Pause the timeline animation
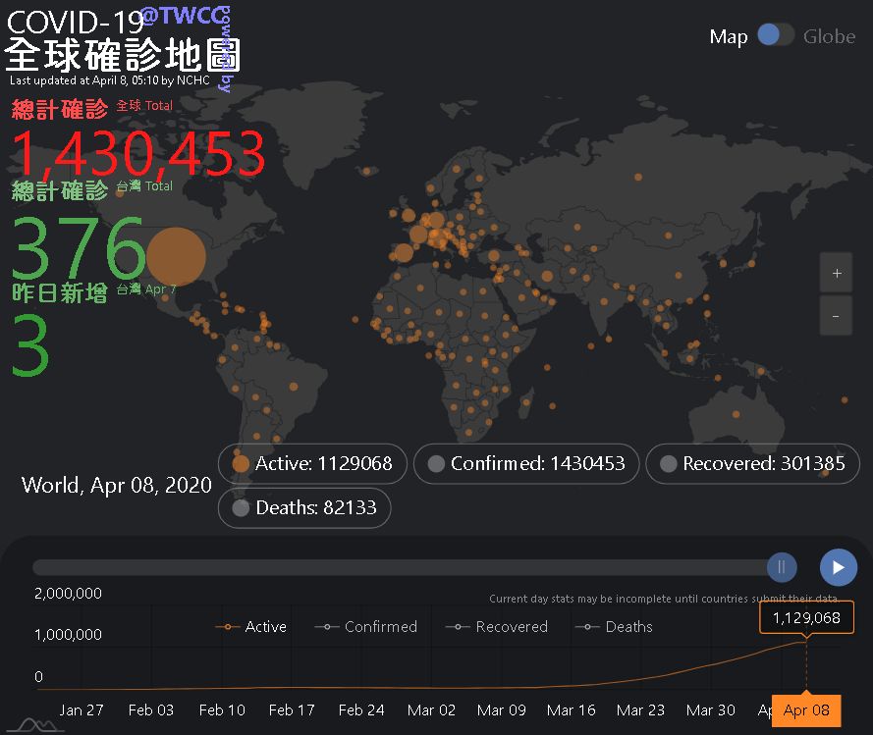This screenshot has height=735, width=873. click(x=782, y=567)
